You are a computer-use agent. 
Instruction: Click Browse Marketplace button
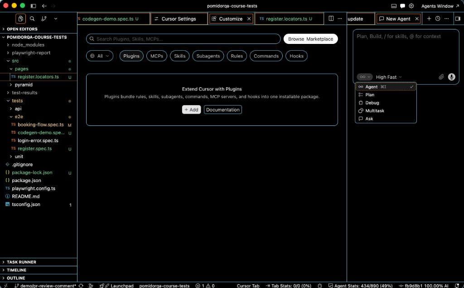point(311,39)
